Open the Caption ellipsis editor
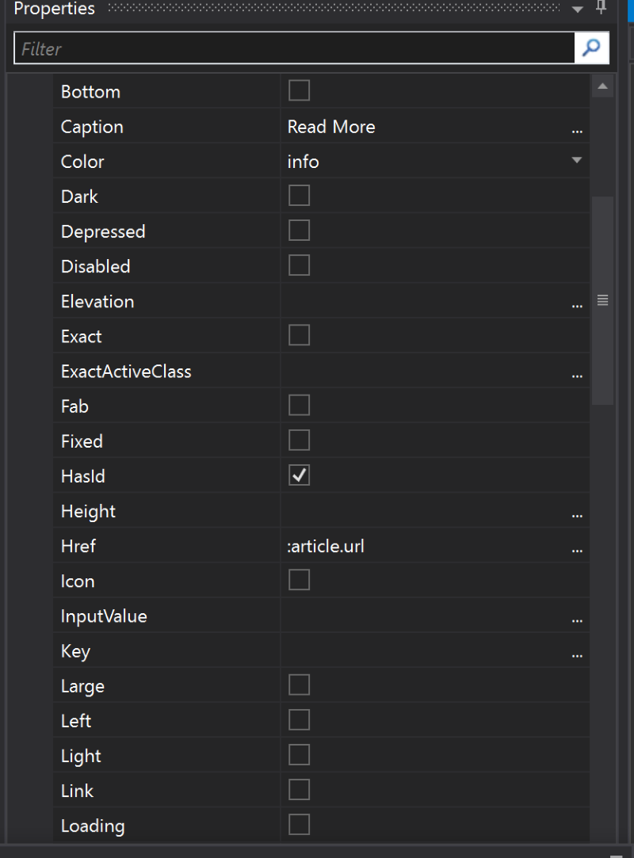Image resolution: width=634 pixels, height=858 pixels. pyautogui.click(x=577, y=128)
